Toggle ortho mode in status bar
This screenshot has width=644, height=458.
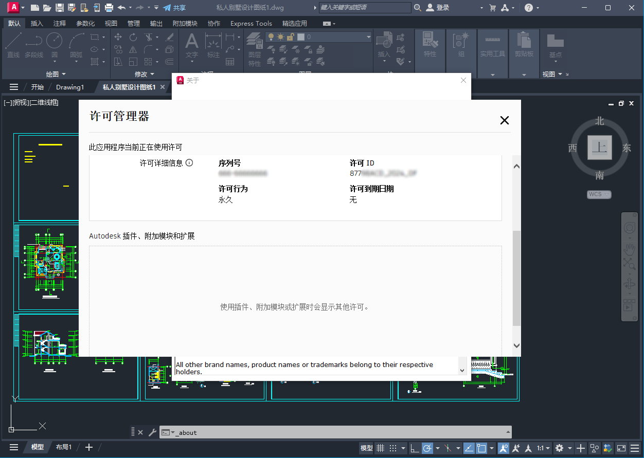(x=414, y=448)
